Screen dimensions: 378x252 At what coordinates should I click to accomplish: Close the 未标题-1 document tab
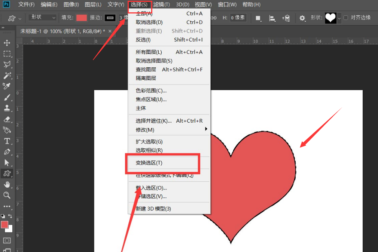point(110,31)
